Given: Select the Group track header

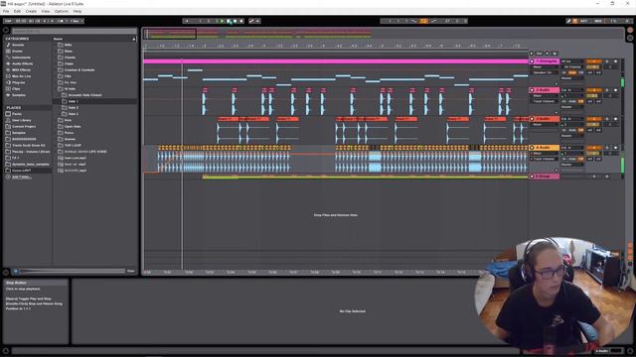Looking at the screenshot, I should pyautogui.click(x=548, y=177).
